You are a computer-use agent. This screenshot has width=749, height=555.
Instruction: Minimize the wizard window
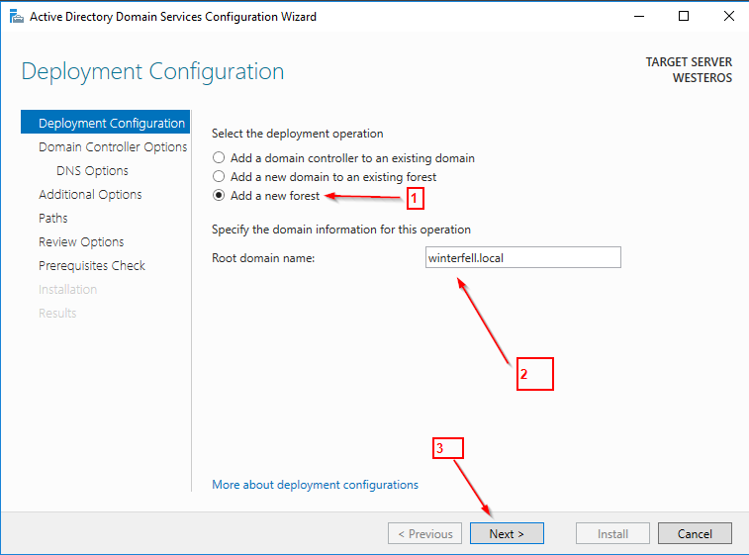(x=639, y=16)
